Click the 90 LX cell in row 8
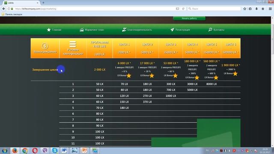 (x=100, y=125)
